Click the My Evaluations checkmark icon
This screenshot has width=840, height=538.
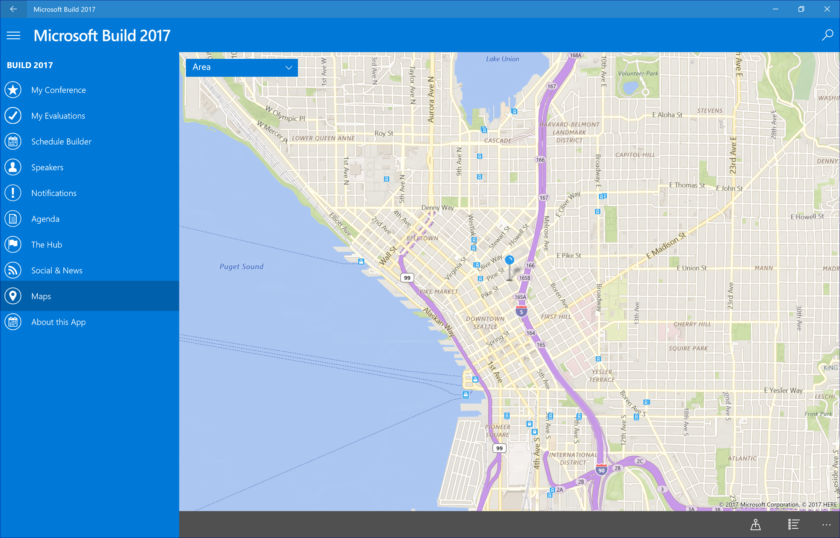pos(13,116)
